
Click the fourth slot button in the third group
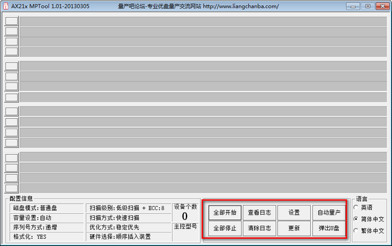click(x=12, y=143)
